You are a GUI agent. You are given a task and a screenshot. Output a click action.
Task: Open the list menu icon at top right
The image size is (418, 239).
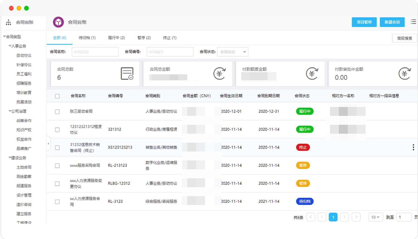pos(413,22)
